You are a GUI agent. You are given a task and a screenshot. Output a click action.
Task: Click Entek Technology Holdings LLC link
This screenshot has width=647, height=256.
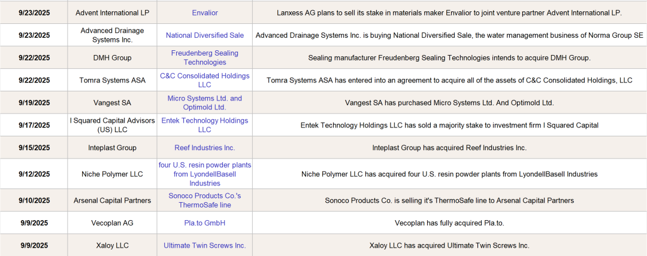pyautogui.click(x=205, y=124)
